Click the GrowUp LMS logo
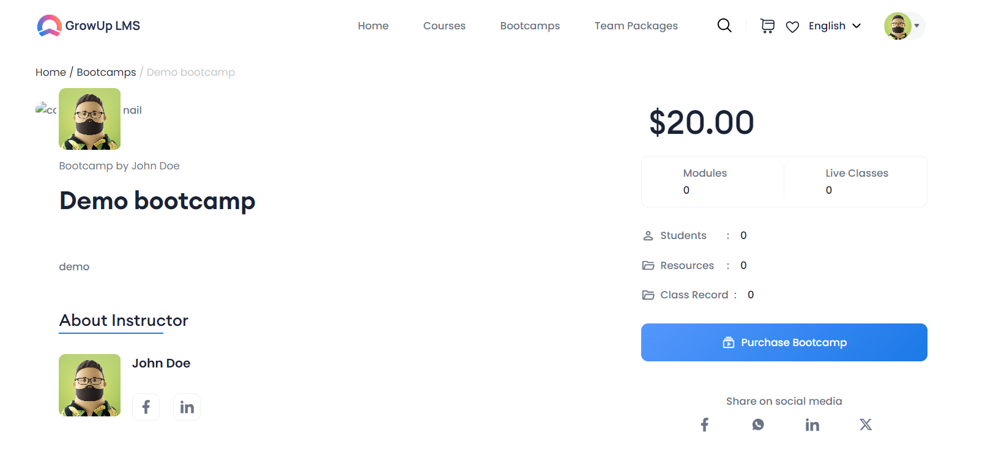Image resolution: width=985 pixels, height=450 pixels. (89, 26)
